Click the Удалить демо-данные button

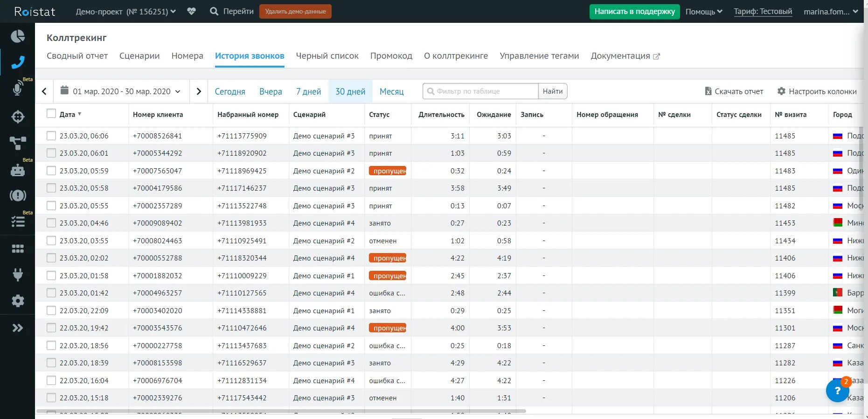[295, 11]
